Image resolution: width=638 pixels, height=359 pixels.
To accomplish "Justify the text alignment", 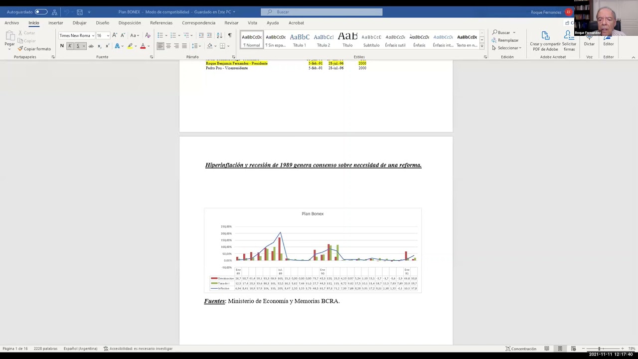I will coord(184,46).
